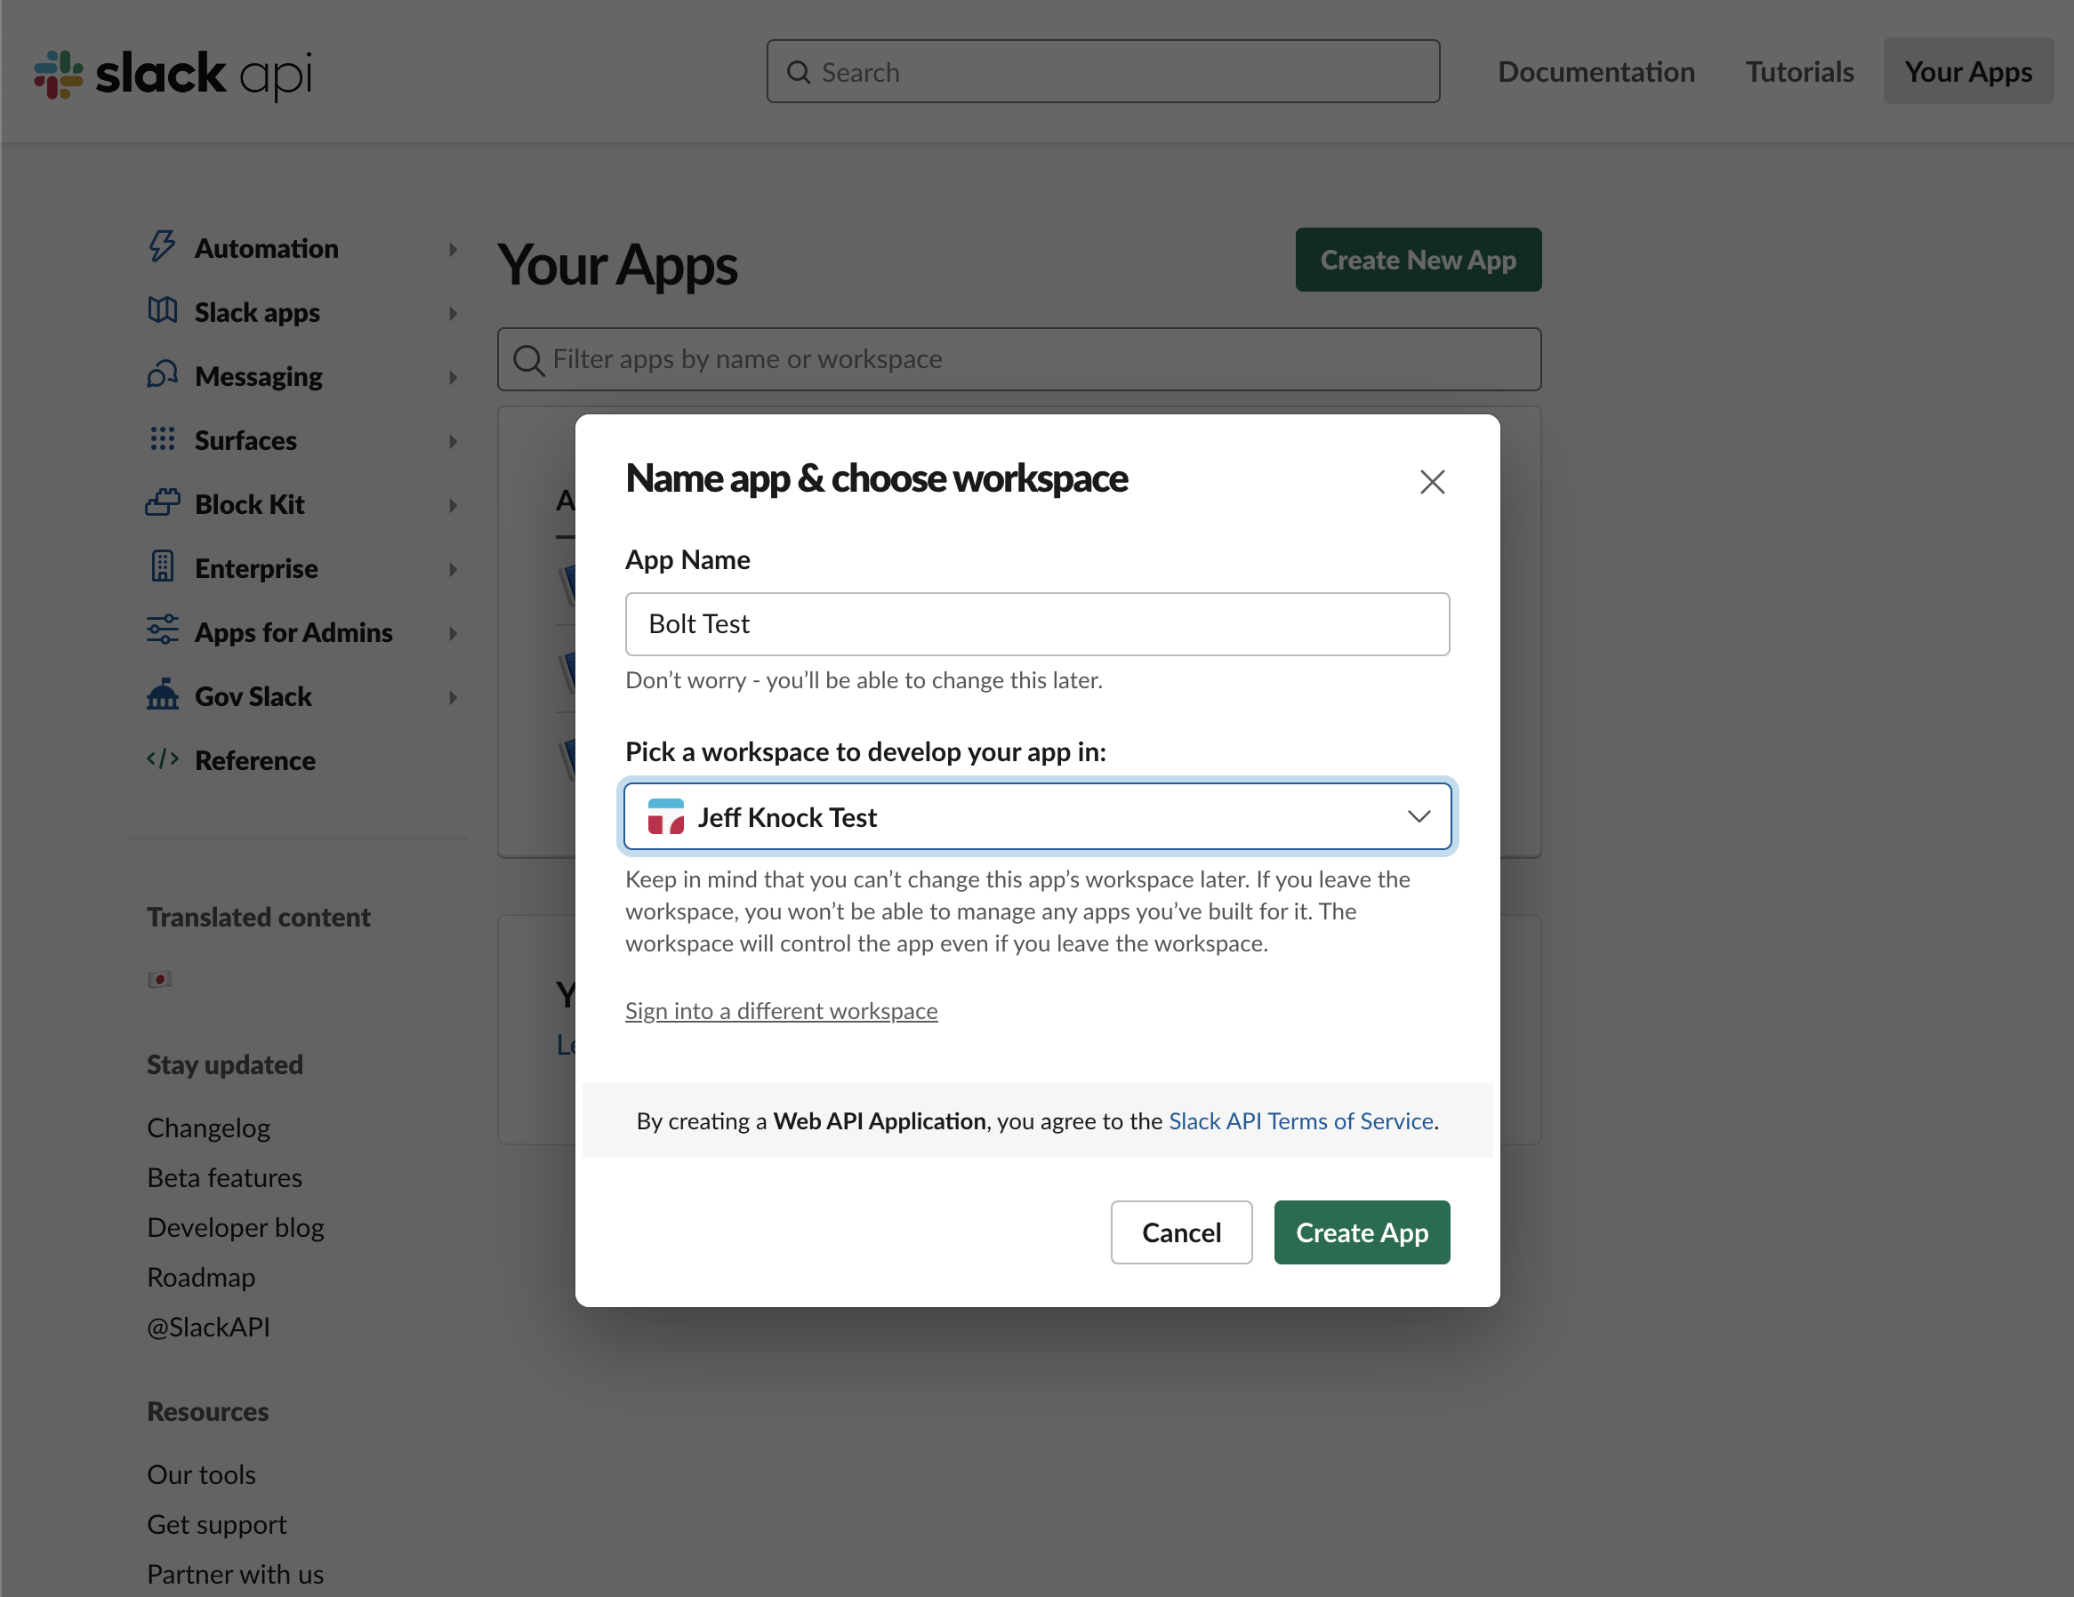2074x1597 pixels.
Task: Close the Name app dialog
Action: click(x=1432, y=481)
